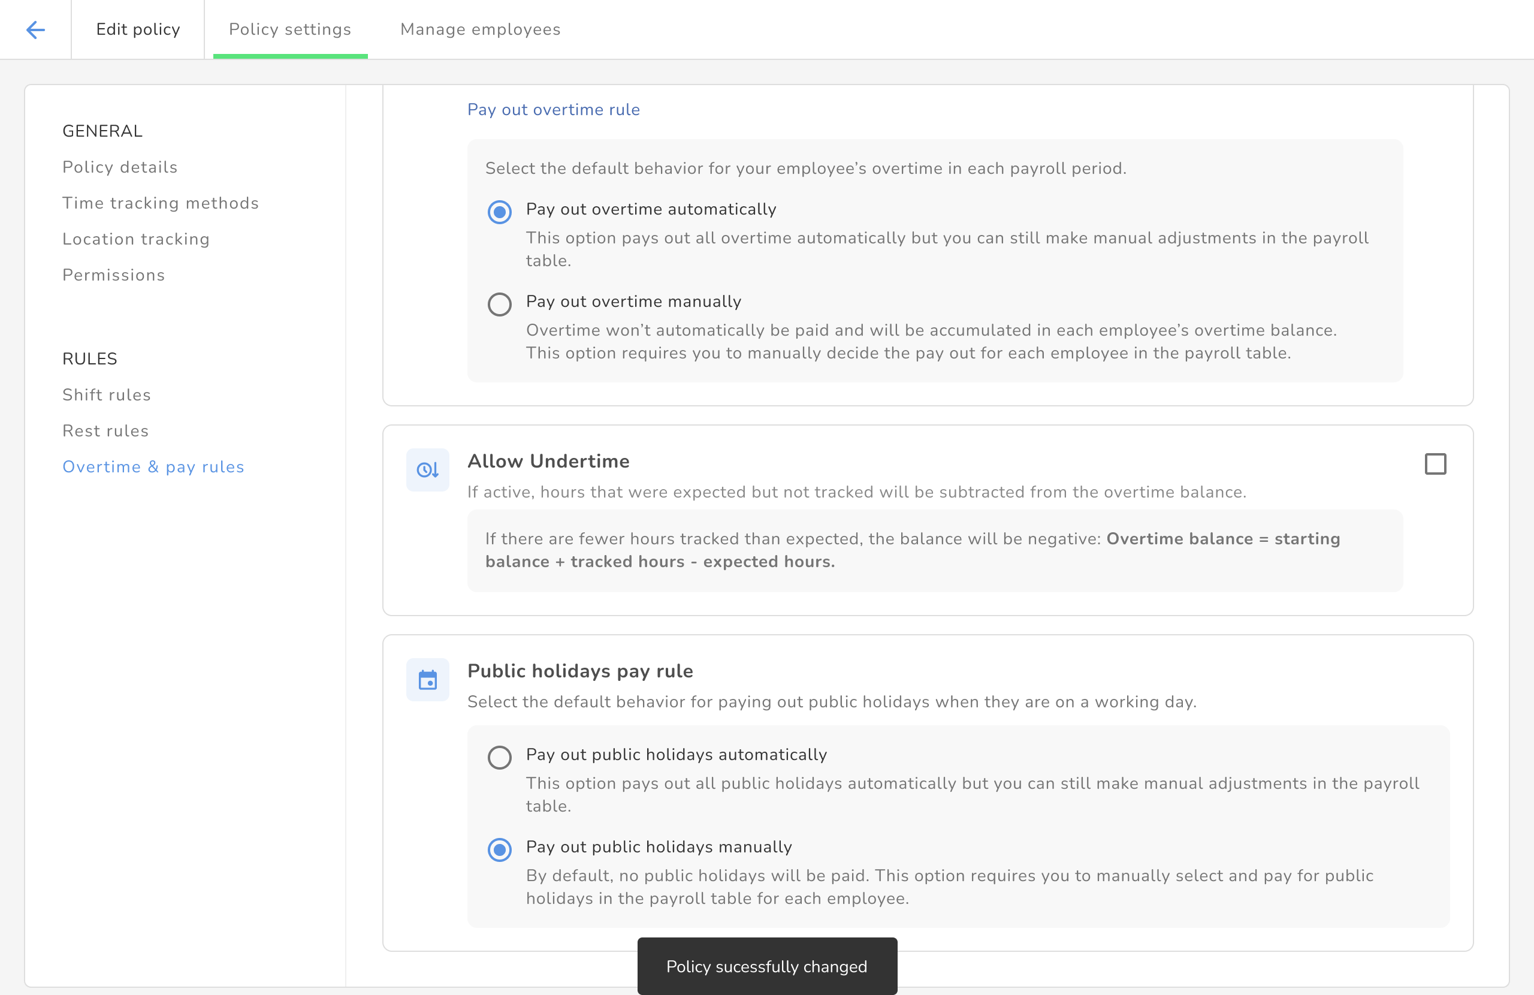1534x995 pixels.
Task: Navigate to Shift rules
Action: (x=106, y=394)
